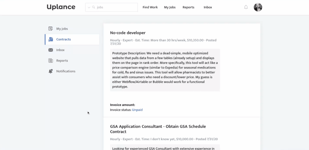Open My Jobs in top navigation
Image resolution: width=309 pixels, height=150 pixels.
170,7
